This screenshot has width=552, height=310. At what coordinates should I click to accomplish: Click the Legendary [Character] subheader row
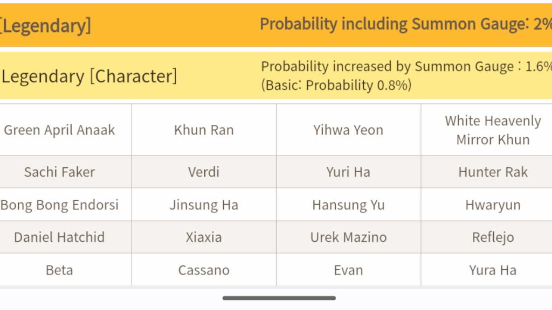point(276,75)
